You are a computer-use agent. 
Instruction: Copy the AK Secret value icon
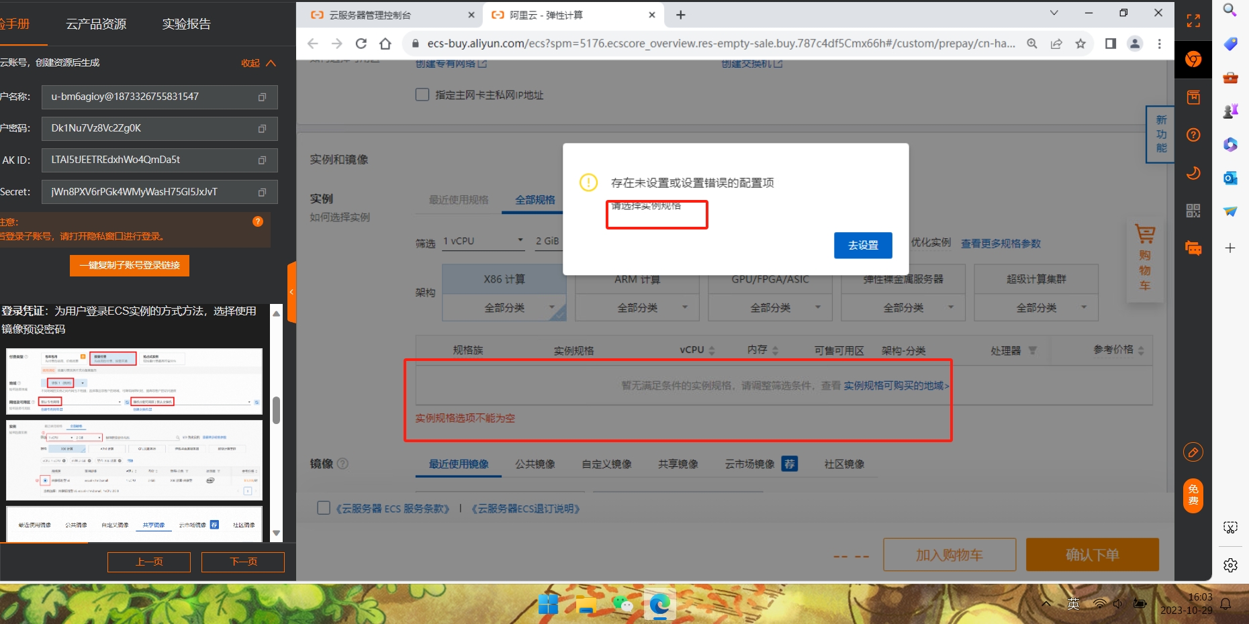coord(262,193)
